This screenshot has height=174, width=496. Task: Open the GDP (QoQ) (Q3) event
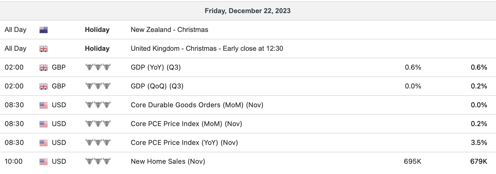157,86
